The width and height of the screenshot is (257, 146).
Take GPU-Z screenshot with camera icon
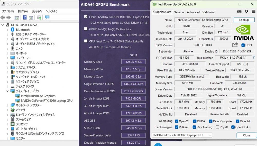point(239,11)
